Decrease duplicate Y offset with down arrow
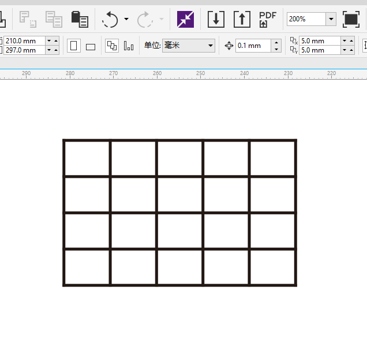 click(344, 50)
